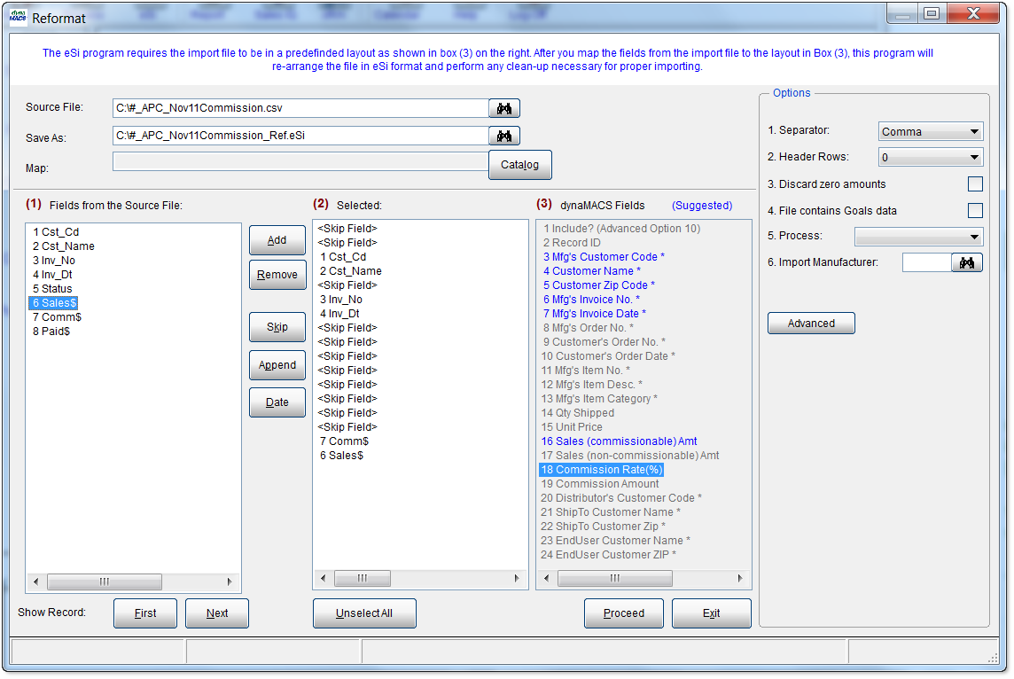Select '16 Sales (commissionable) Amt' field
The image size is (1014, 679).
click(x=619, y=441)
